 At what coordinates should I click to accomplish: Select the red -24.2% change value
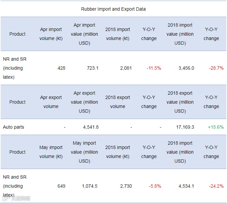tap(216, 186)
